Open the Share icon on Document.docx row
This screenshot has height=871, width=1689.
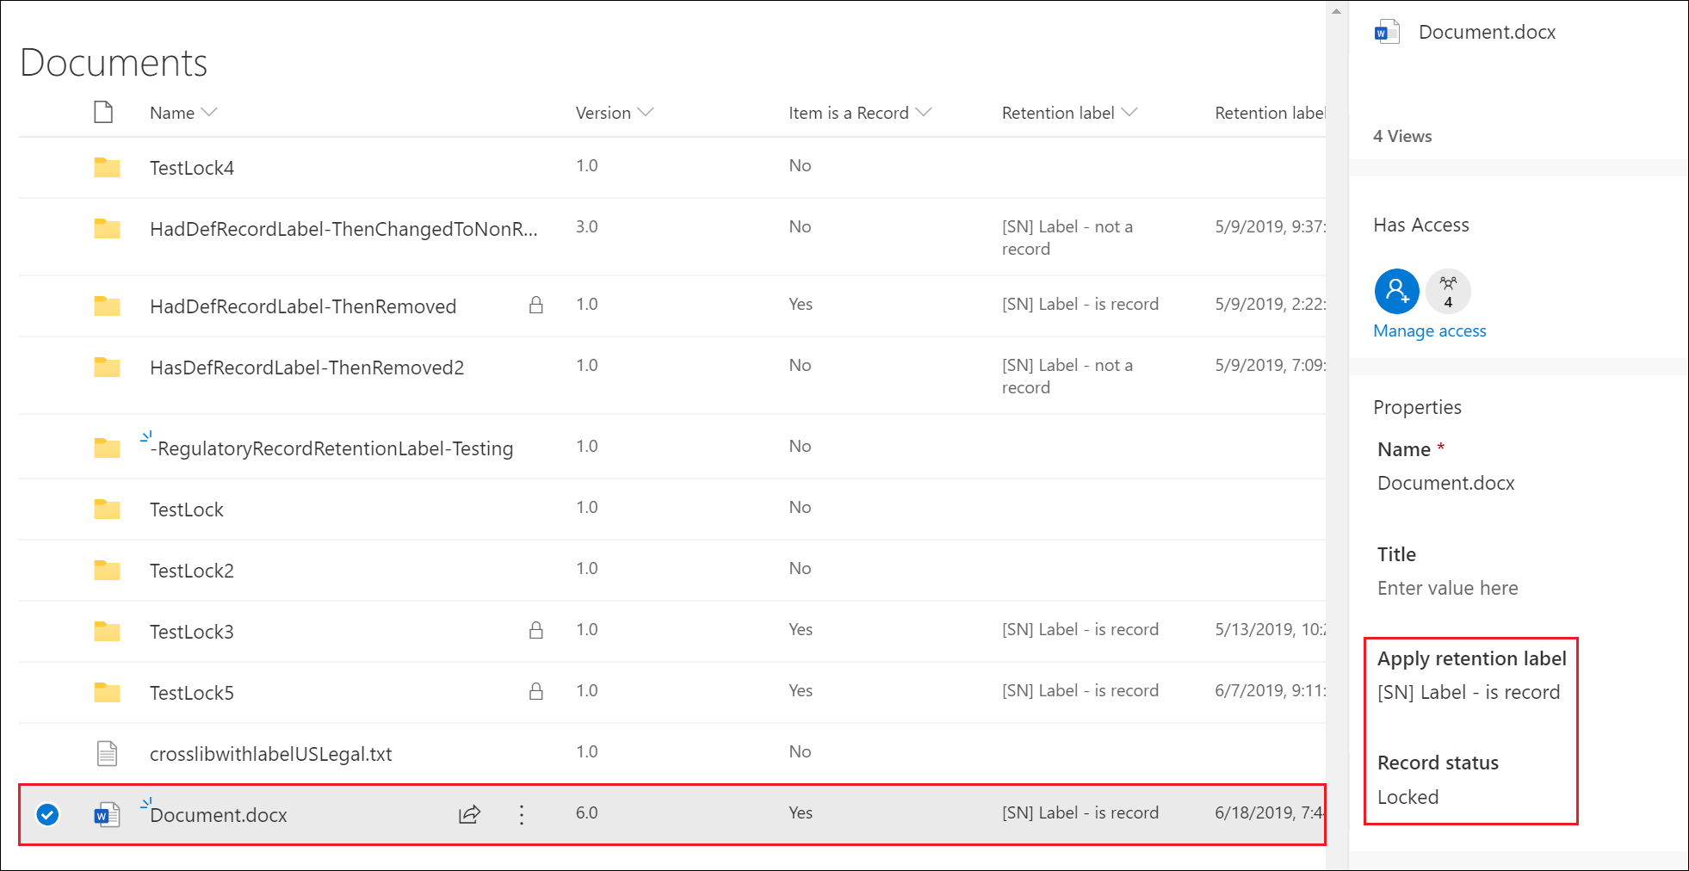(468, 814)
